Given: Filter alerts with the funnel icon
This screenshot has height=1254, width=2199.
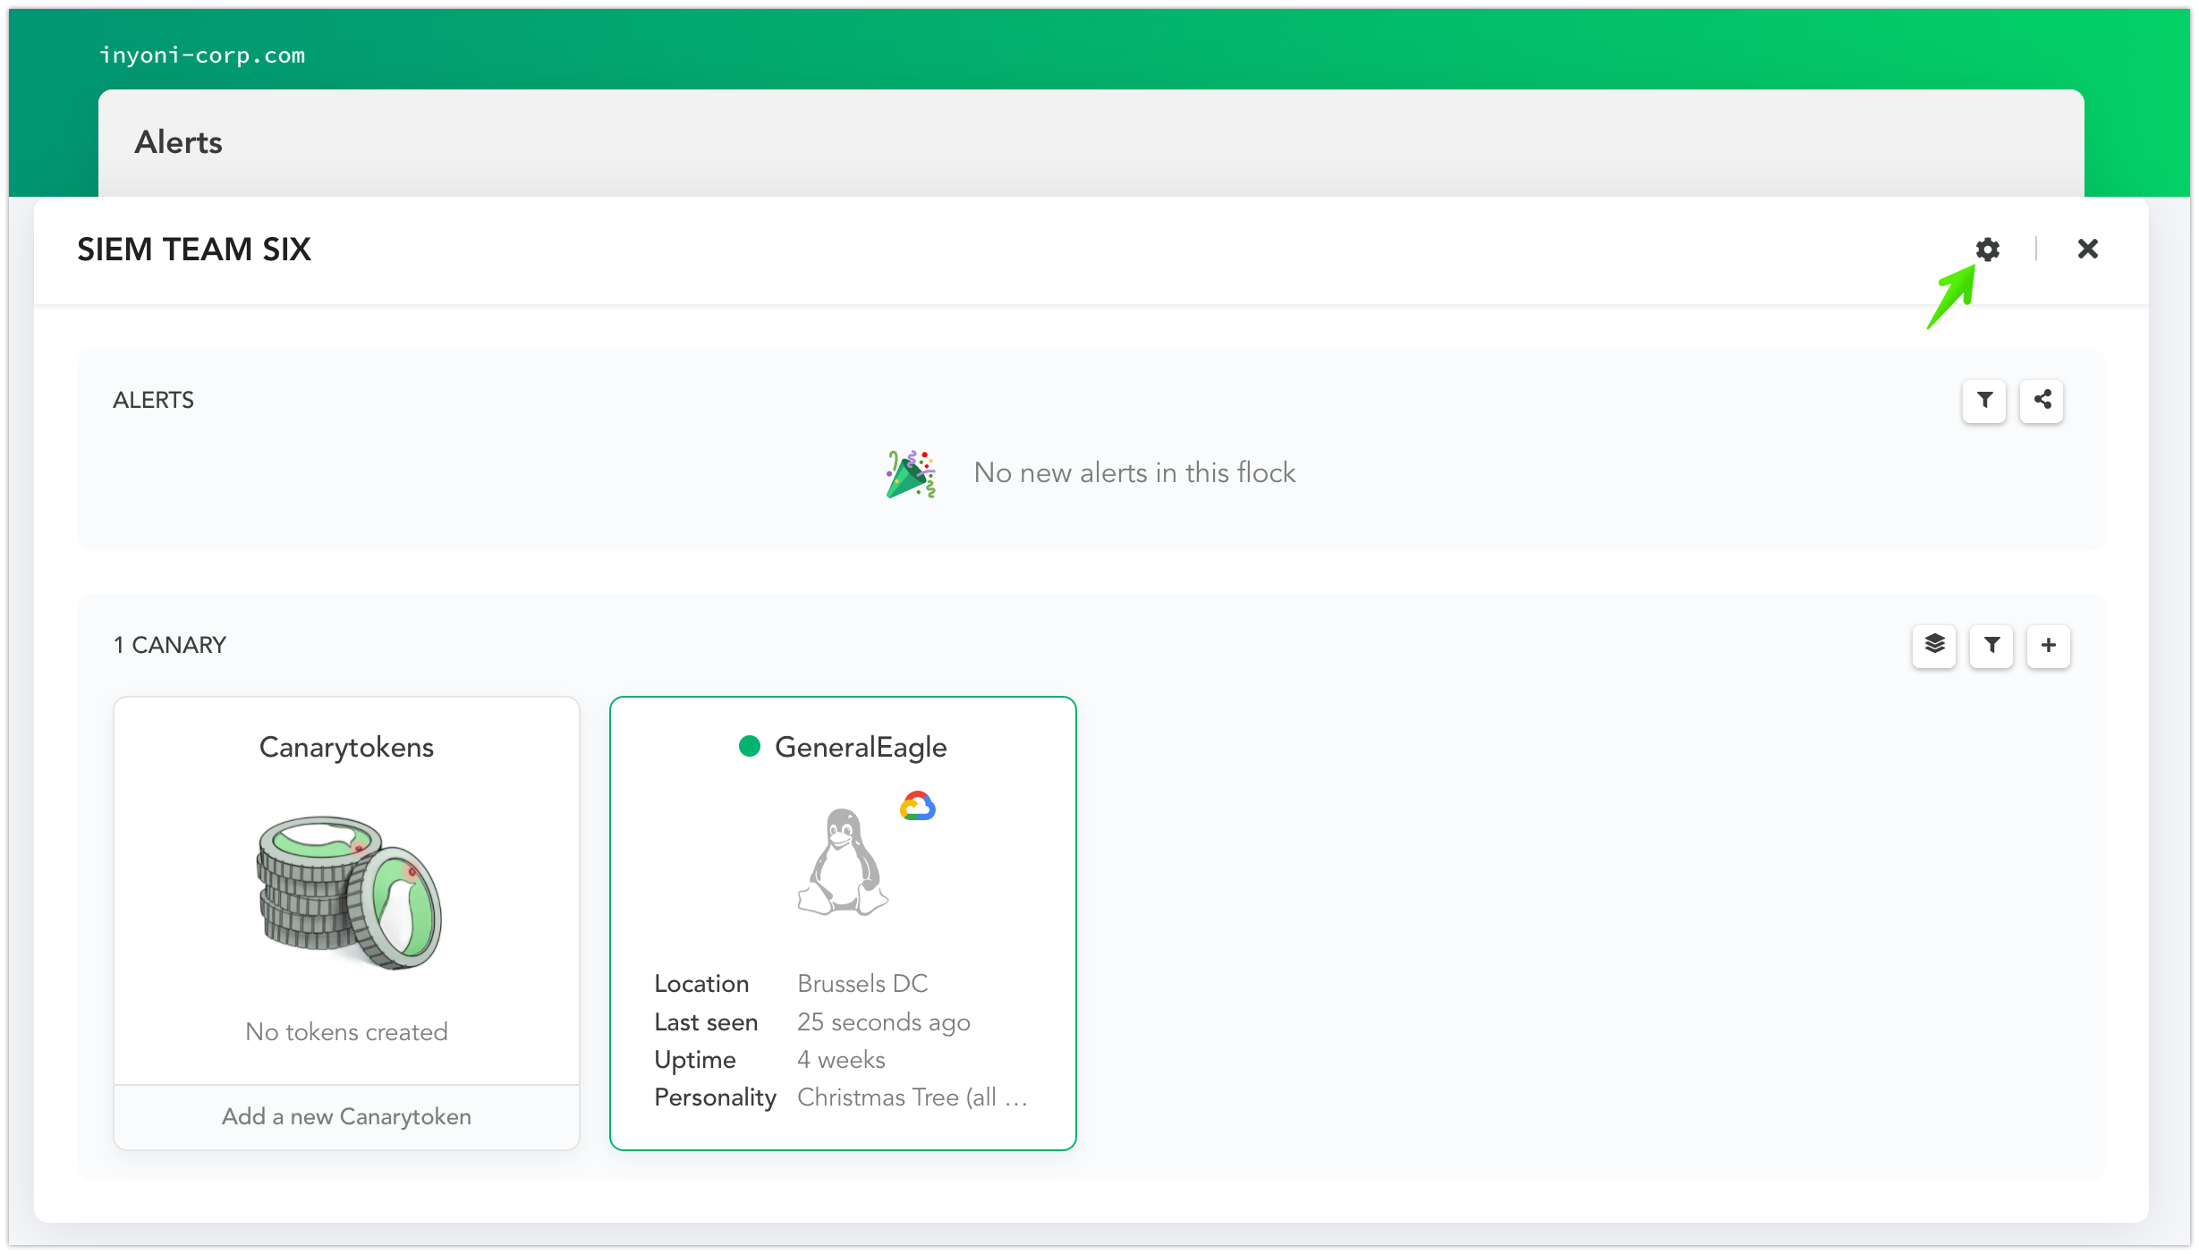Looking at the screenshot, I should click(x=1984, y=400).
